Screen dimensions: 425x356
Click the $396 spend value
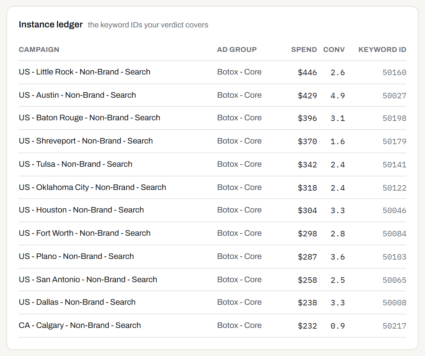308,118
